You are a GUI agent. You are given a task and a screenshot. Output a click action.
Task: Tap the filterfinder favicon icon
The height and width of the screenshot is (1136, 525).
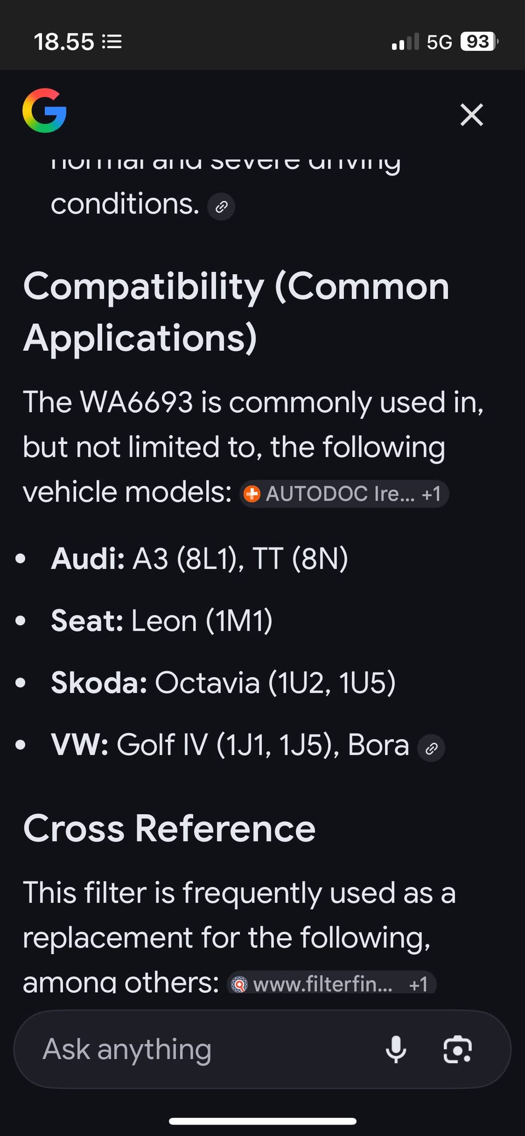239,984
